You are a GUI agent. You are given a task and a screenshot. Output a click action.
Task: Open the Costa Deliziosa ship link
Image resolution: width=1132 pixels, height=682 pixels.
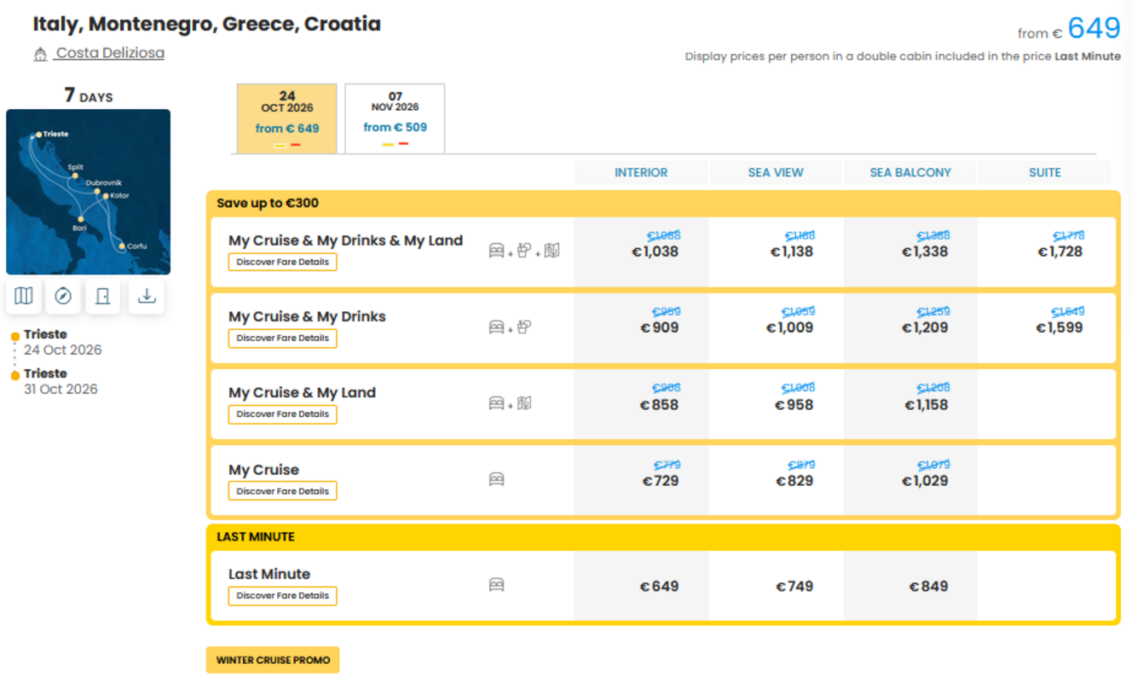110,53
